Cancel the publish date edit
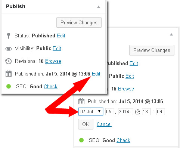This screenshot has height=148, width=180. 104,124
